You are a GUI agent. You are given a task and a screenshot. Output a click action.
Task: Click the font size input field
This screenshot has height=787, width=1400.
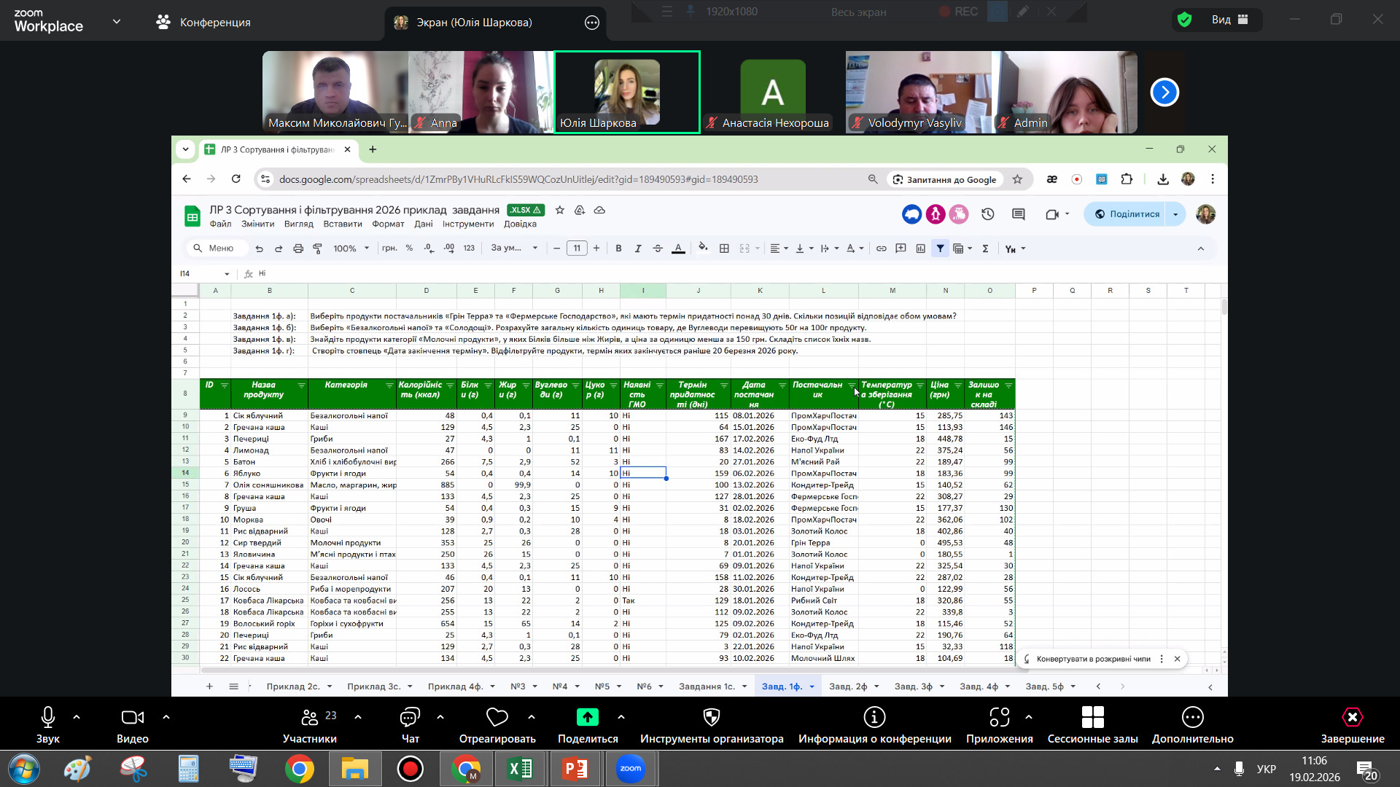577,248
